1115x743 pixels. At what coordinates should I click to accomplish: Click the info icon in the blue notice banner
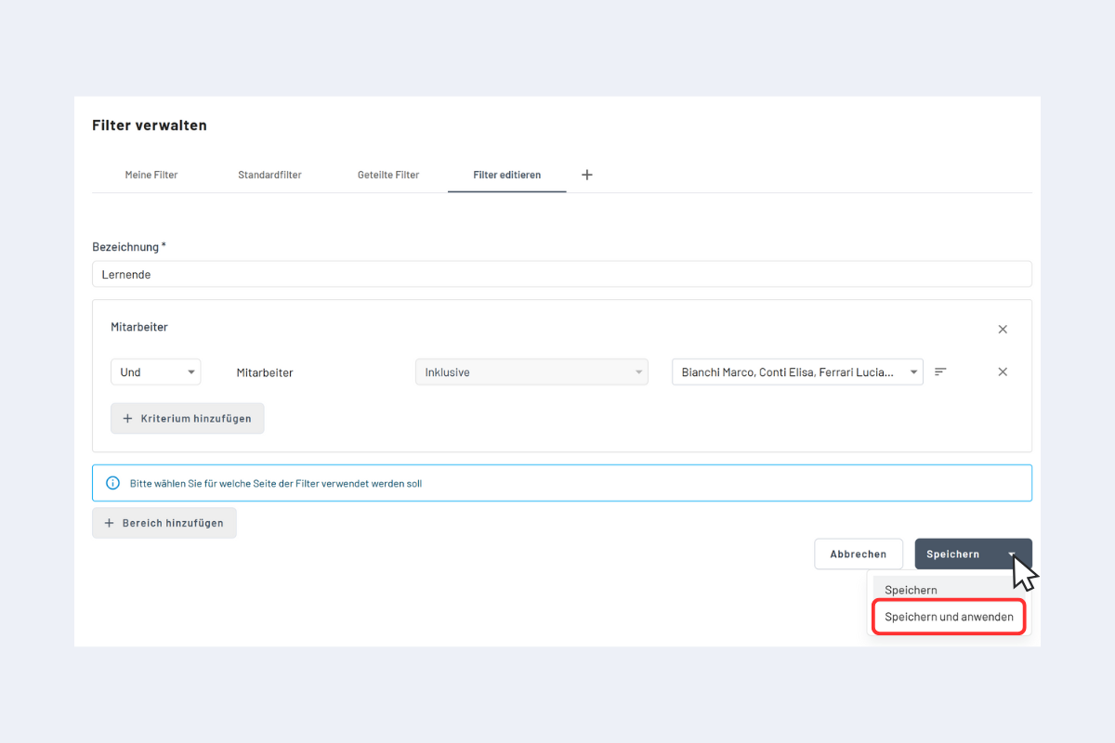(112, 483)
